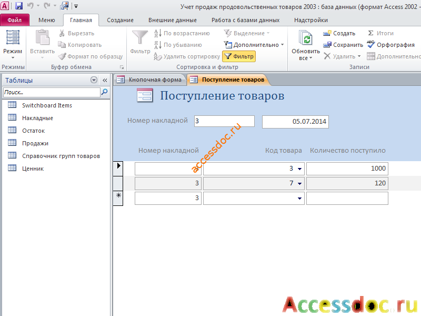Viewport: 421px width, 316px height.
Task: Switch to Внешние данные tab
Action: (173, 20)
